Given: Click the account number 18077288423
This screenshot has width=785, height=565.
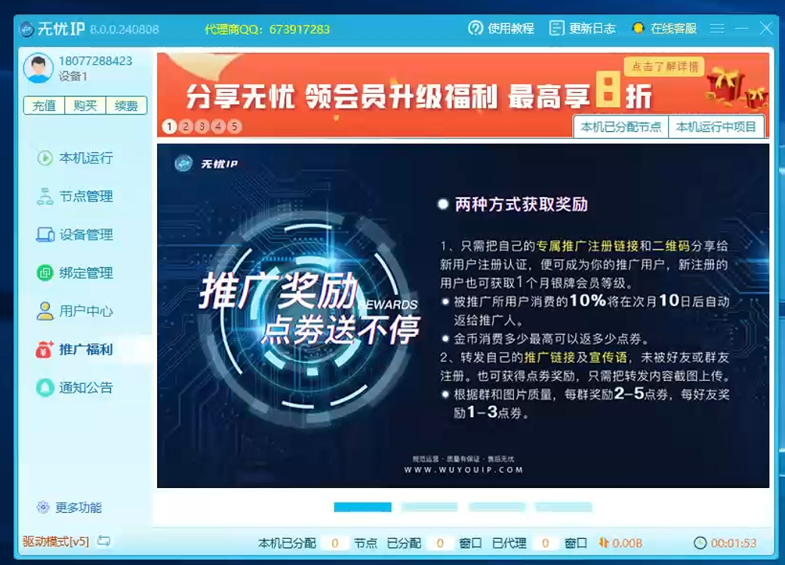Looking at the screenshot, I should coord(96,61).
